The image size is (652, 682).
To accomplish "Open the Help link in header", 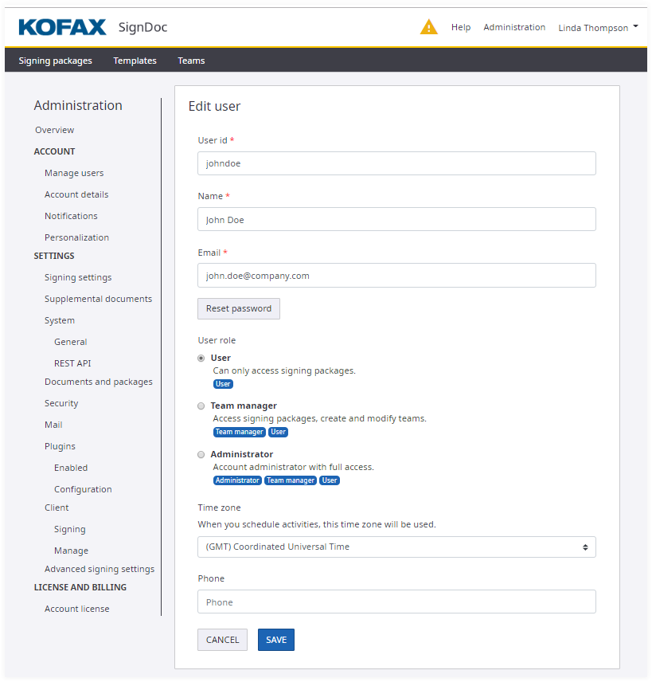I will (x=461, y=27).
